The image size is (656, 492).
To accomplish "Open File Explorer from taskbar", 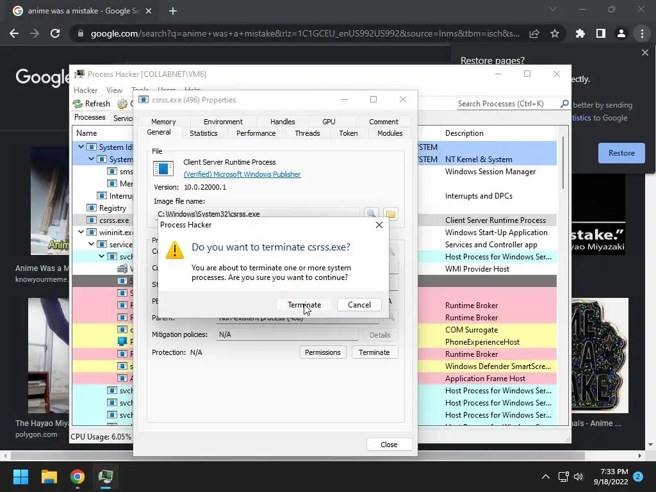I will point(49,477).
